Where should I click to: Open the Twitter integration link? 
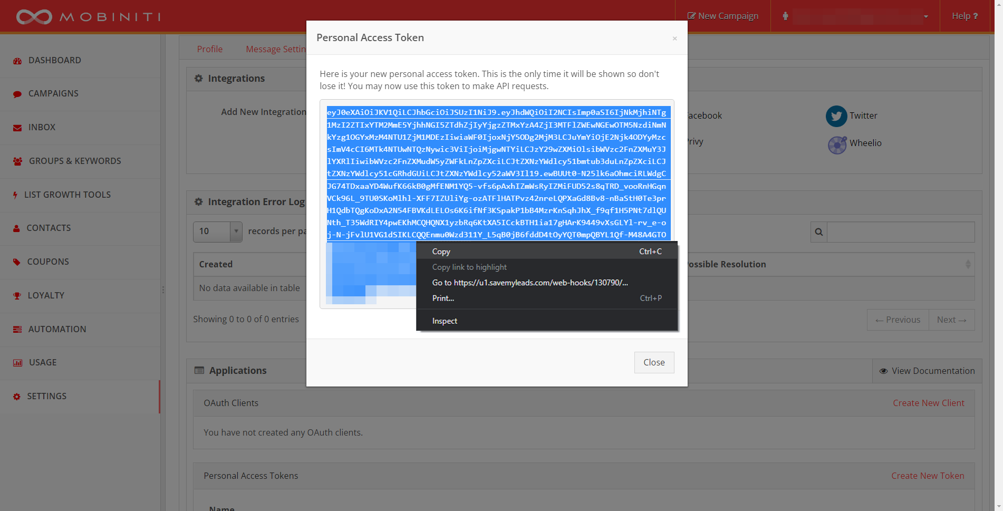pyautogui.click(x=863, y=115)
